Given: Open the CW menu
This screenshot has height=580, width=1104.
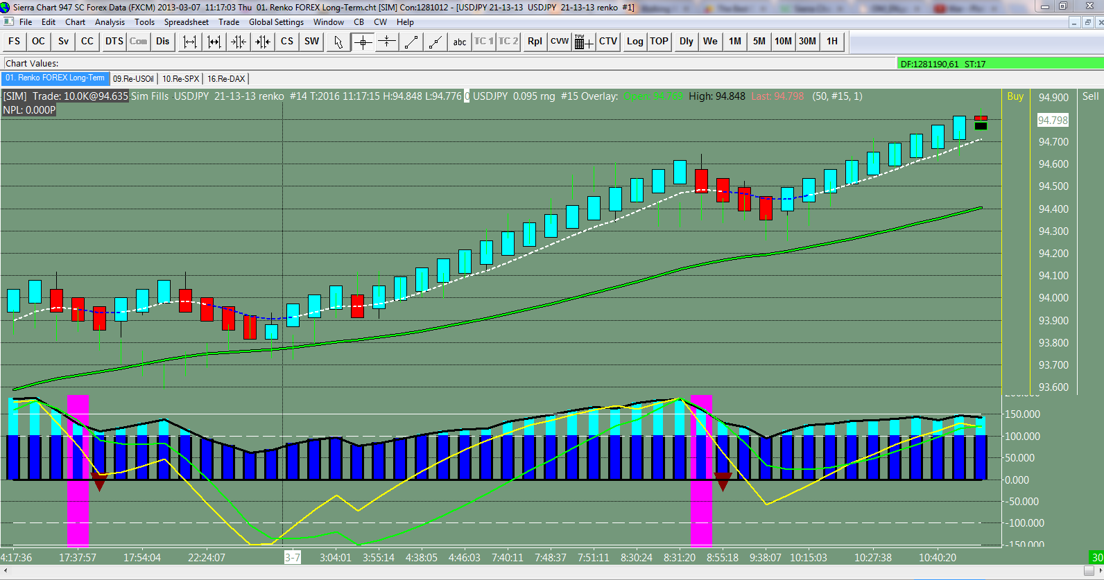Looking at the screenshot, I should click(x=381, y=22).
